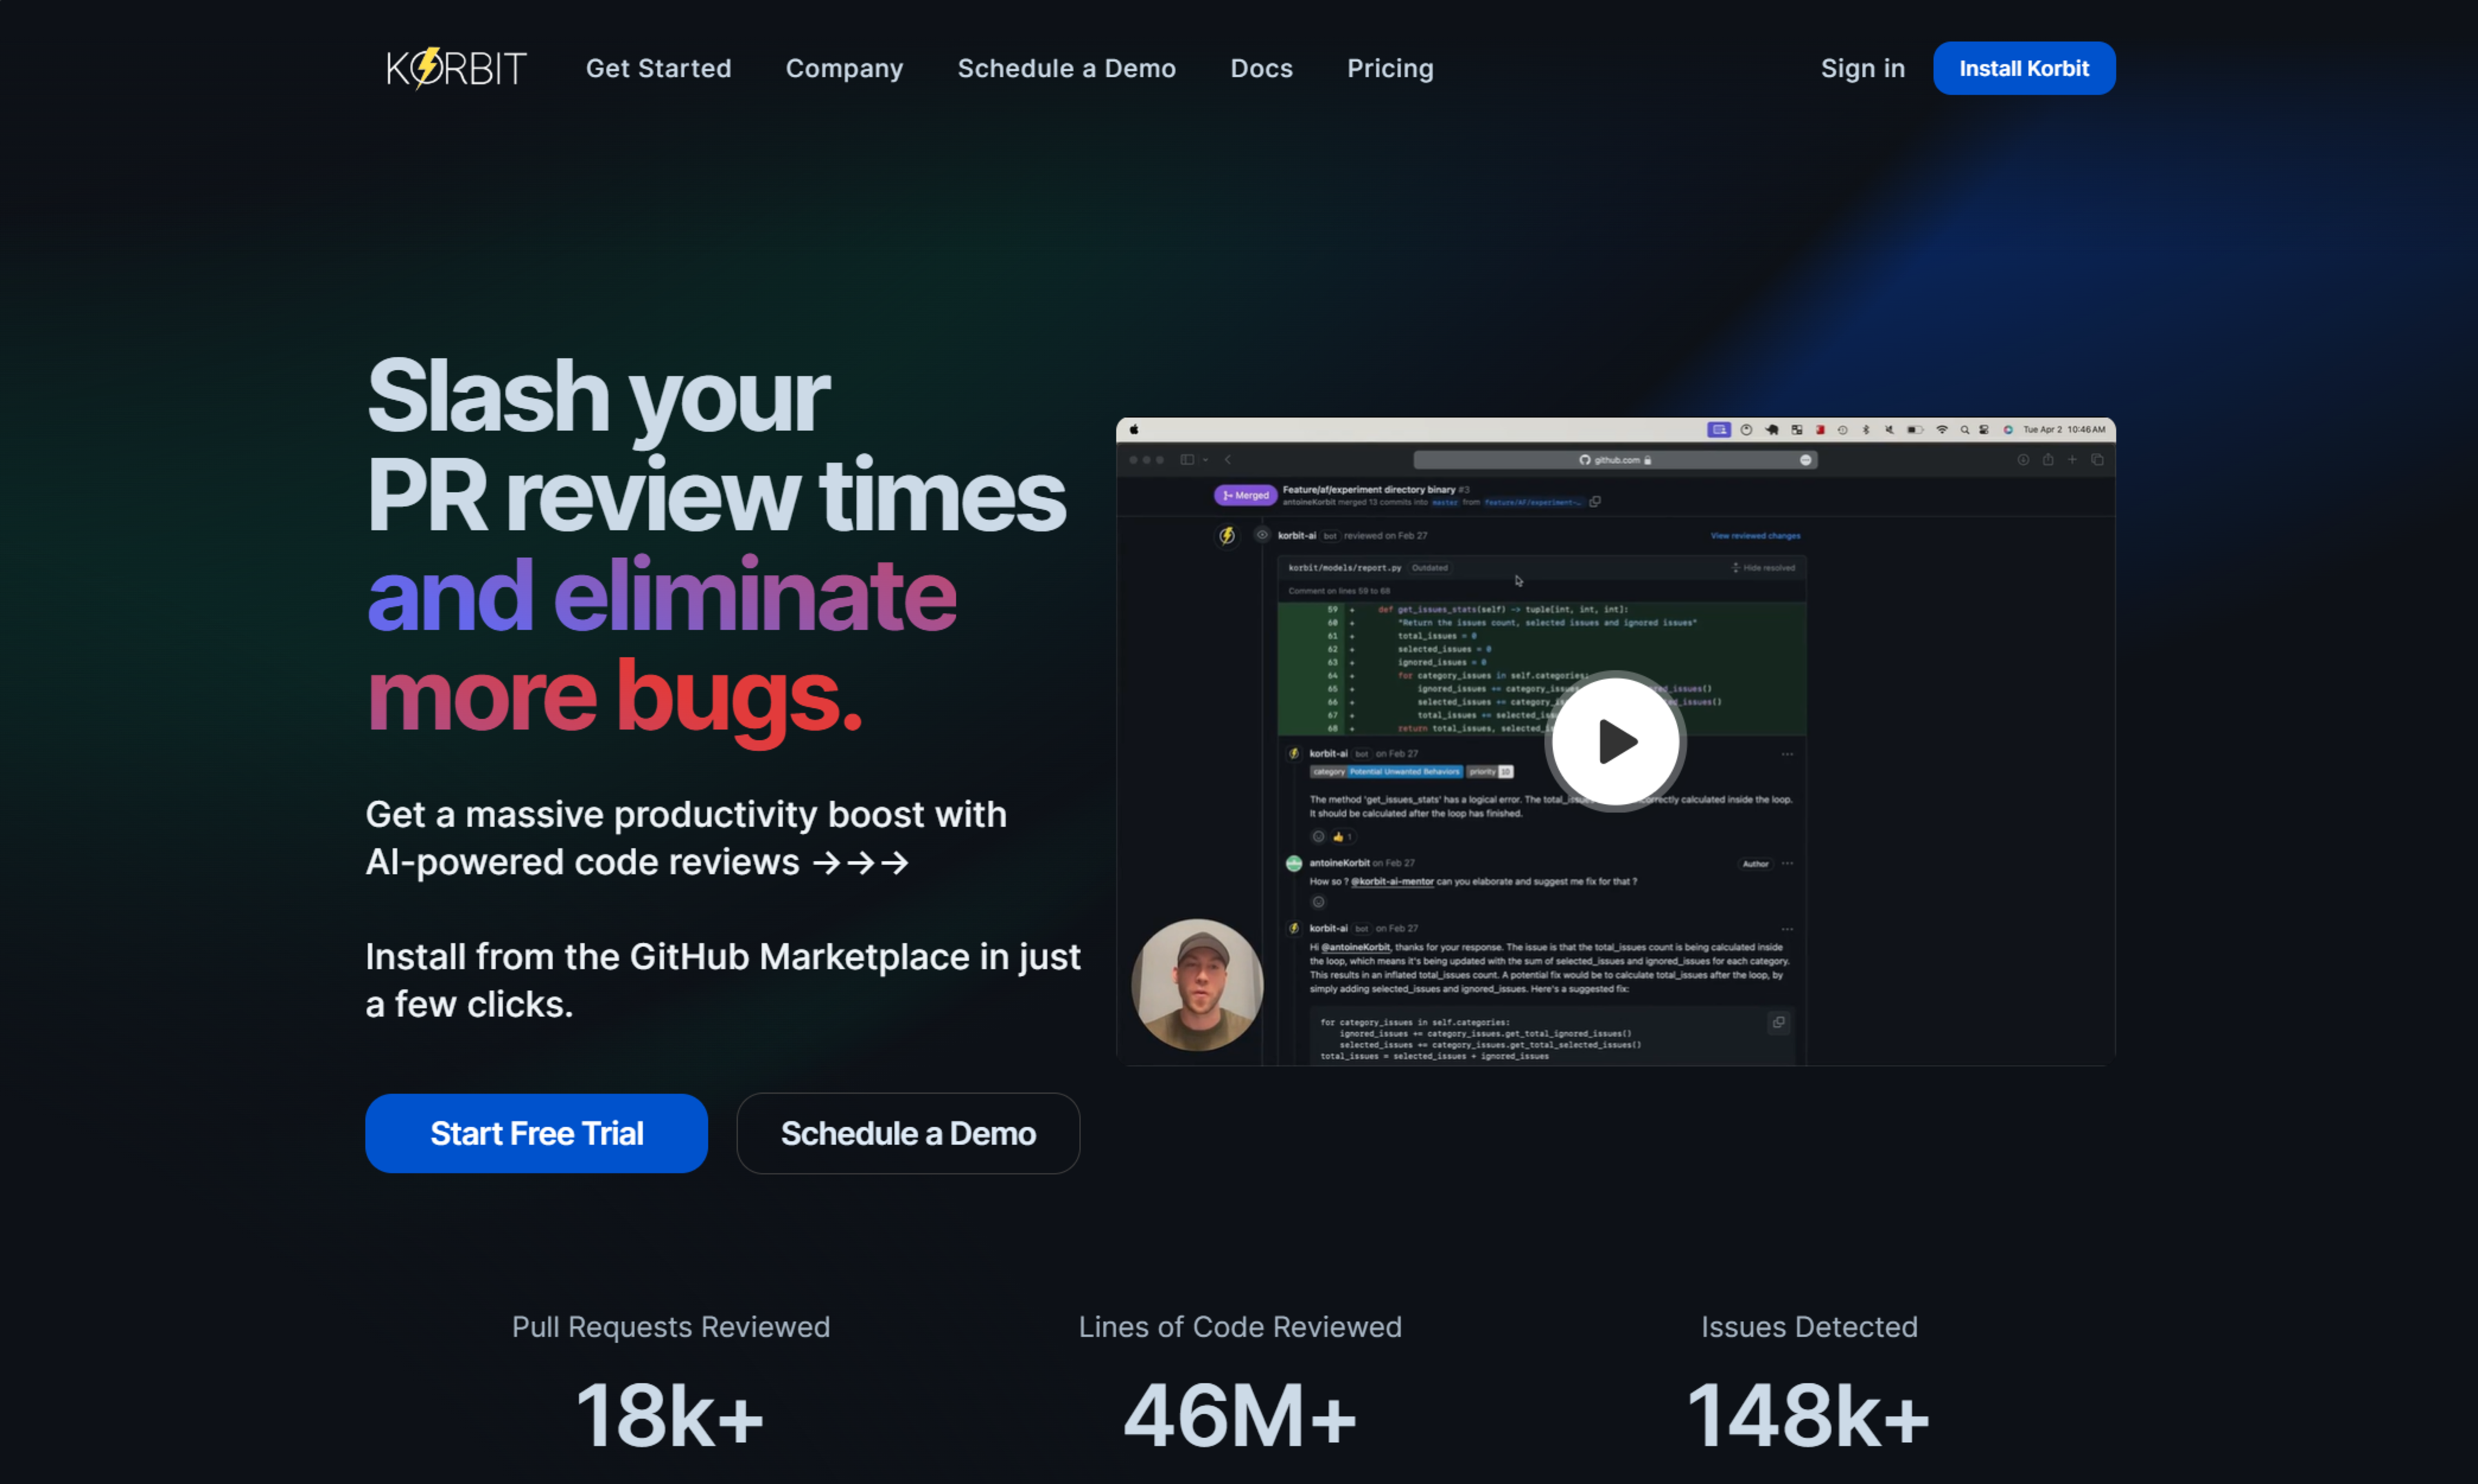
Task: Click Schedule a Demo in top navigation
Action: click(x=1066, y=68)
